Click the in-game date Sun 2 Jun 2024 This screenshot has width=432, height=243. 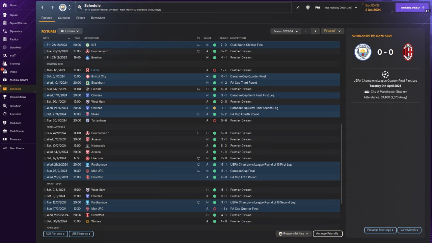pos(373,7)
